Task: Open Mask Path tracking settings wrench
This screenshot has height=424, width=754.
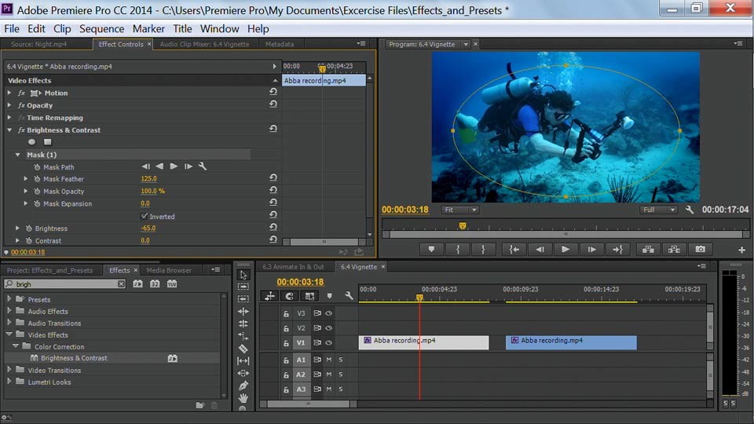Action: (x=203, y=166)
